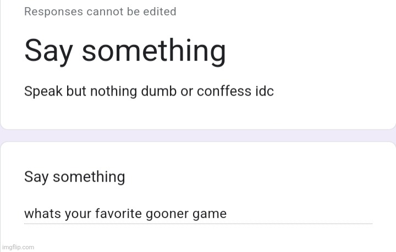Click the answer field containing "whats your favorite gooner game"

click(x=198, y=214)
